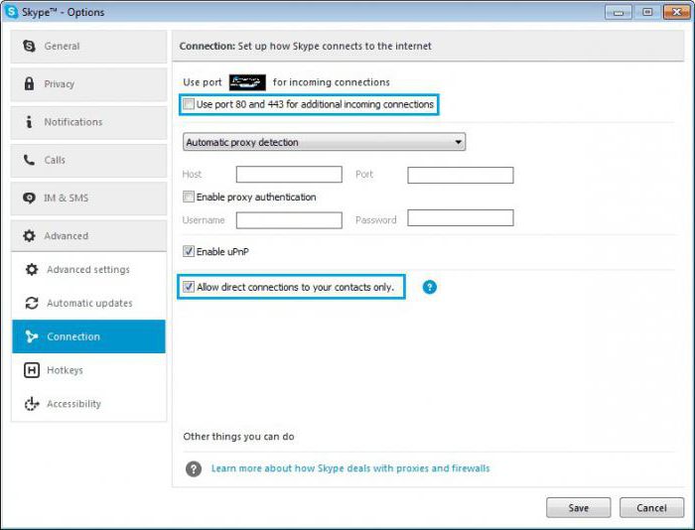Viewport: 695px width, 530px height.
Task: Open the Automatic proxy detection dropdown
Action: click(x=324, y=142)
